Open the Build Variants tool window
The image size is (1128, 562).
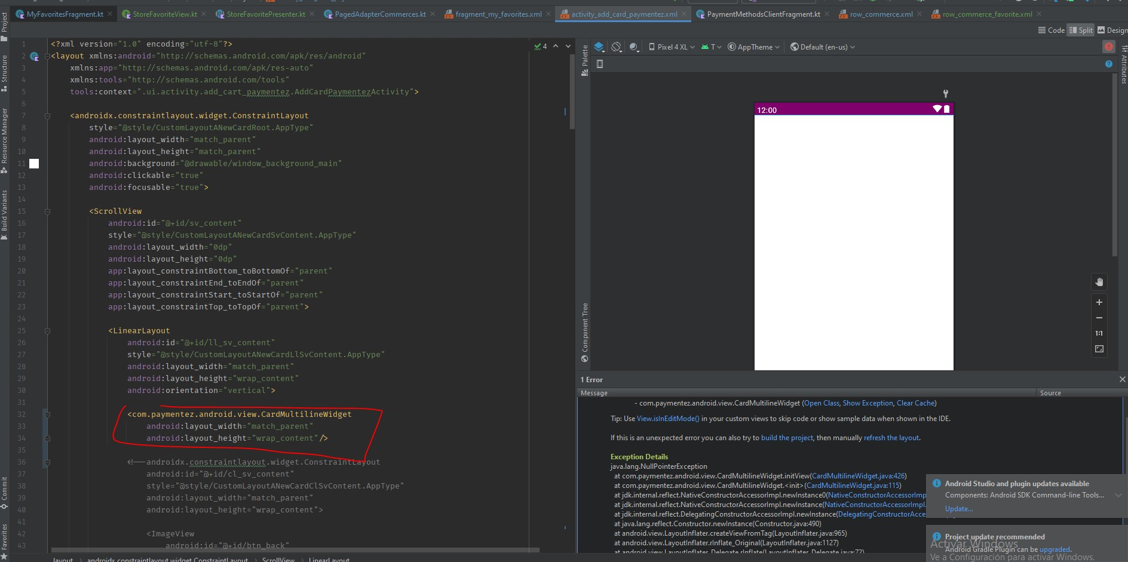pos(4,215)
